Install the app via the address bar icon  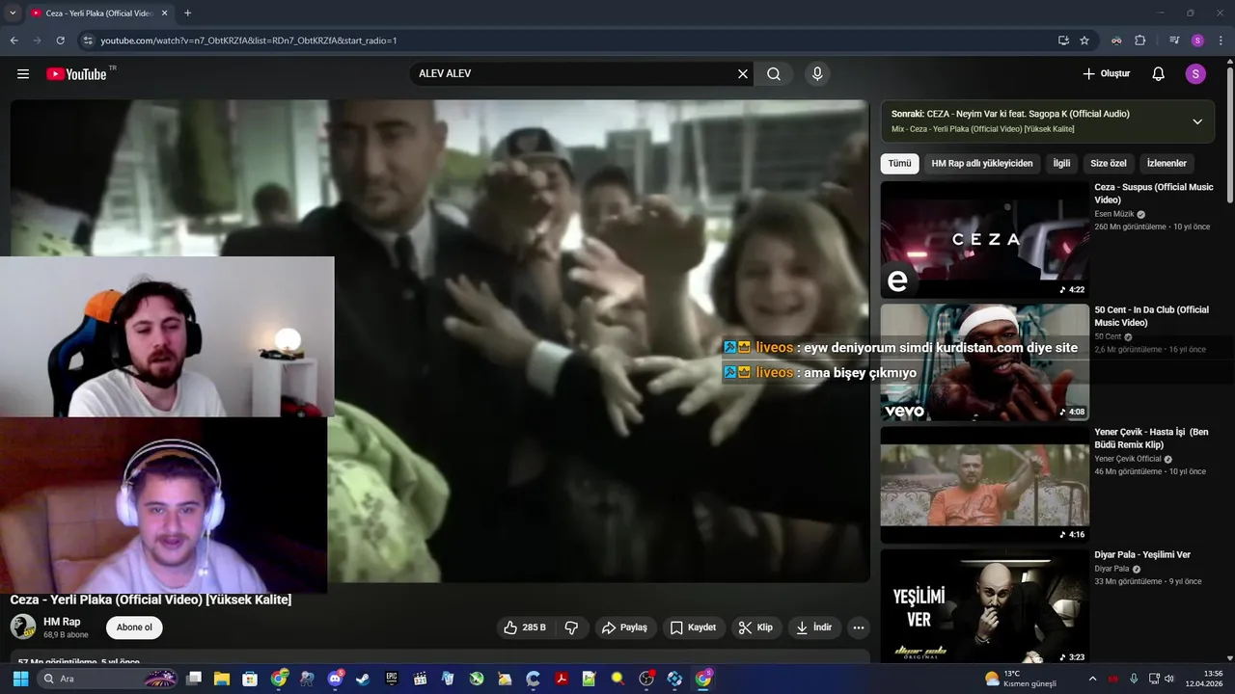tap(1063, 40)
